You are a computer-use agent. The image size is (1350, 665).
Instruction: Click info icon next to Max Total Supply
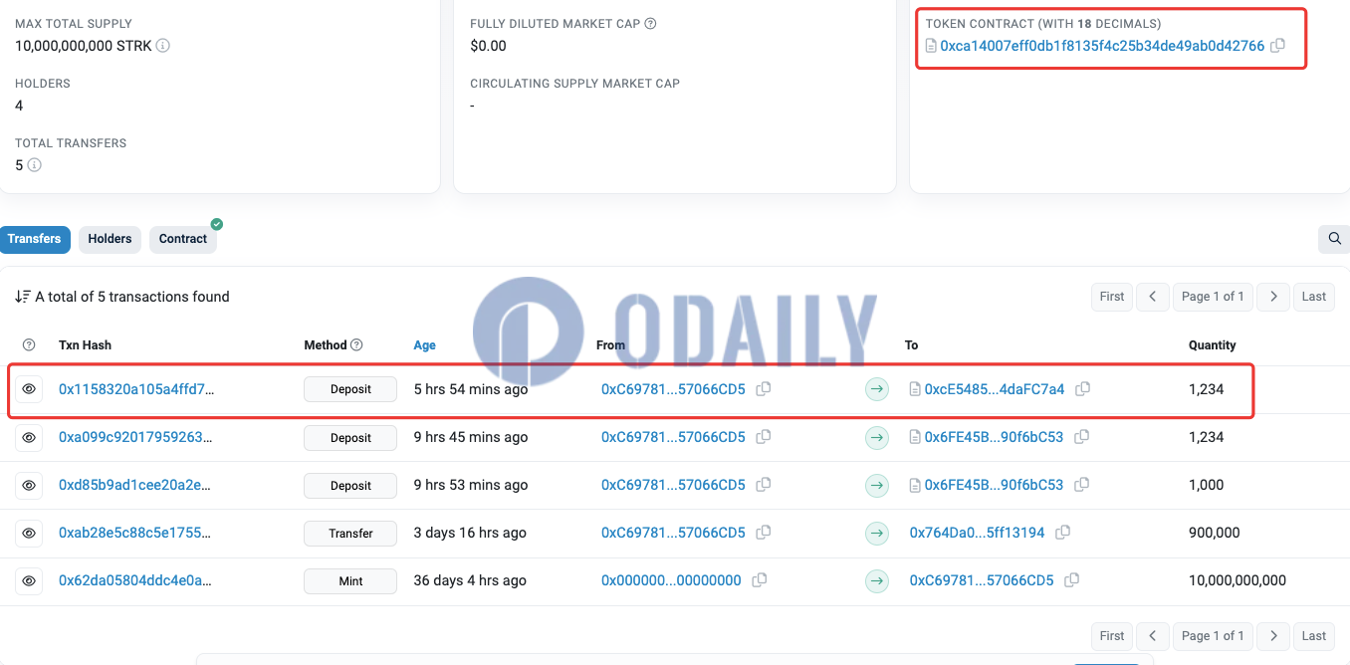pyautogui.click(x=163, y=46)
